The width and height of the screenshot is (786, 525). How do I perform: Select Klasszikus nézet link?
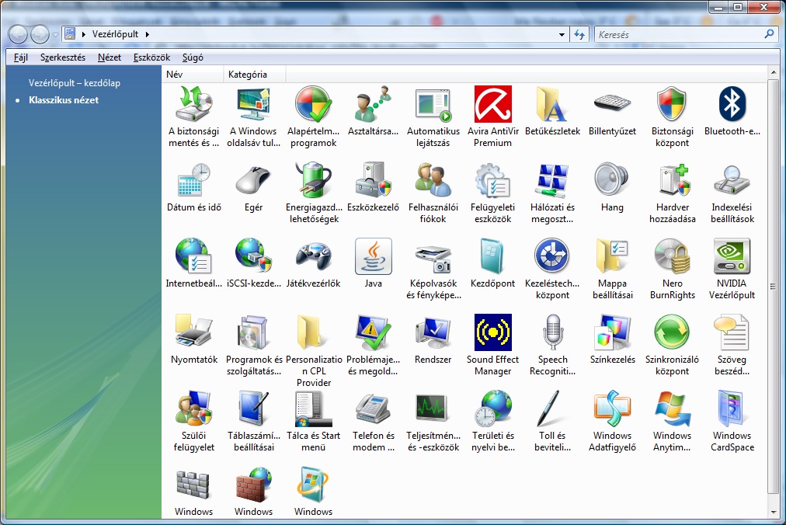pos(64,99)
